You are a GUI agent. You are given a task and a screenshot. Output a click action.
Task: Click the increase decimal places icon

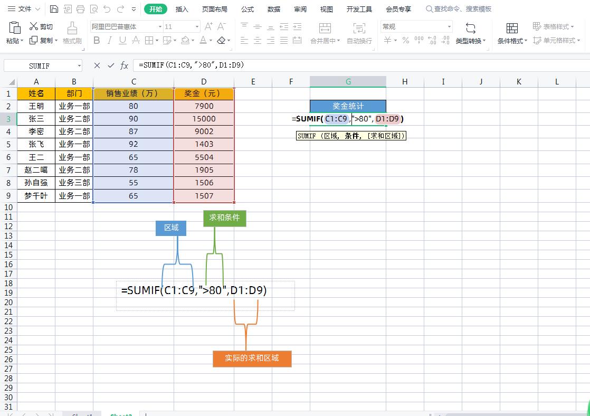tap(432, 40)
